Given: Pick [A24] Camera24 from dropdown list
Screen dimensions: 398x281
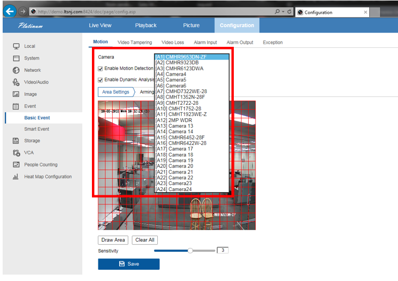Looking at the screenshot, I should (173, 189).
